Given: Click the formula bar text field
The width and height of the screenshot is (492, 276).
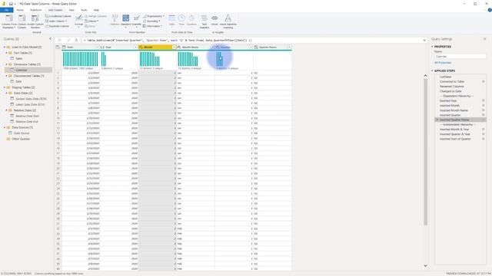Looking at the screenshot, I should pos(251,41).
